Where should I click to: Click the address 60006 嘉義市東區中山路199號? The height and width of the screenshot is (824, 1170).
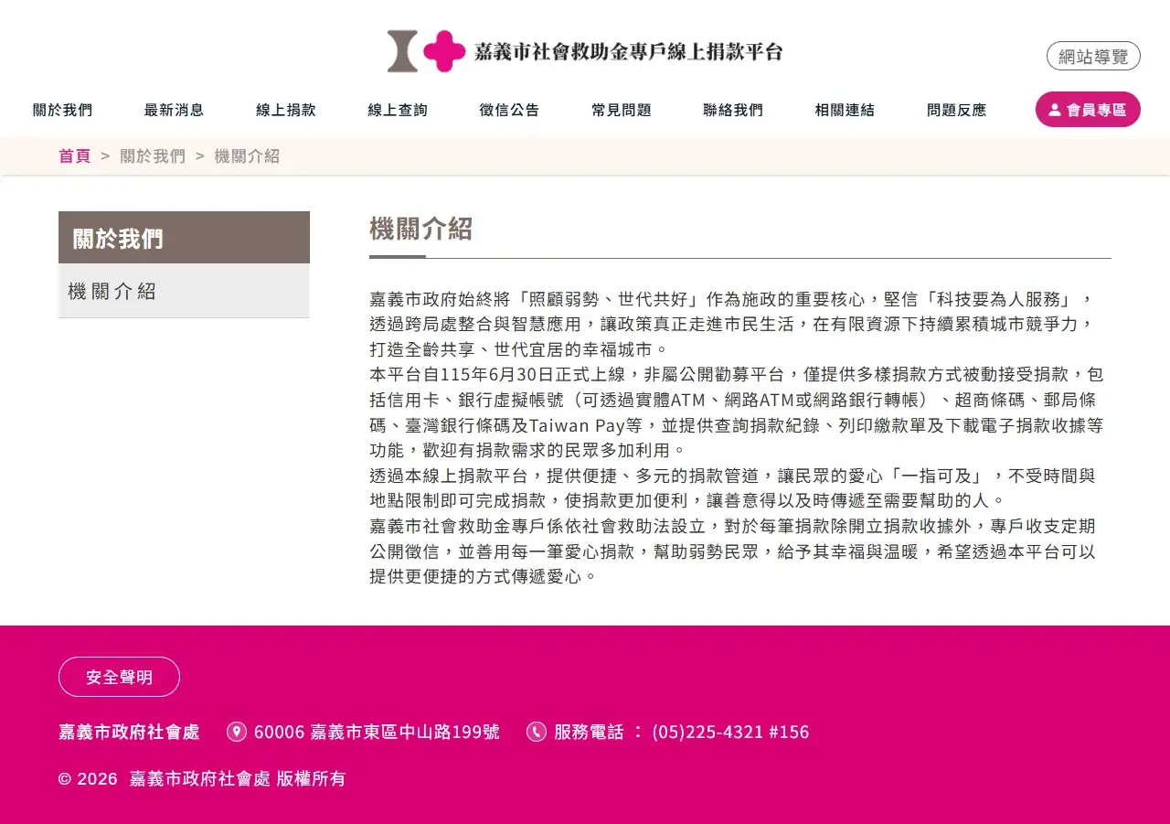click(377, 732)
